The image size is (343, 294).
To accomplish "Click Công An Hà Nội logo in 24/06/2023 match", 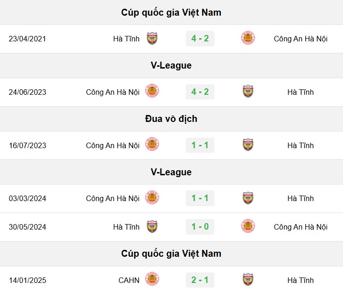I will click(152, 91).
